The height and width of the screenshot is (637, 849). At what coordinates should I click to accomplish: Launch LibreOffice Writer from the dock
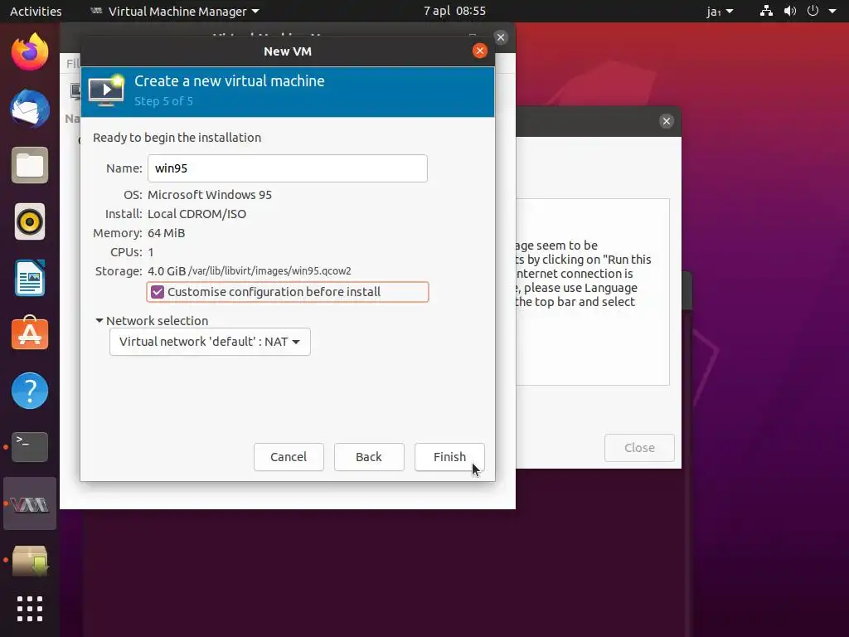[x=30, y=278]
